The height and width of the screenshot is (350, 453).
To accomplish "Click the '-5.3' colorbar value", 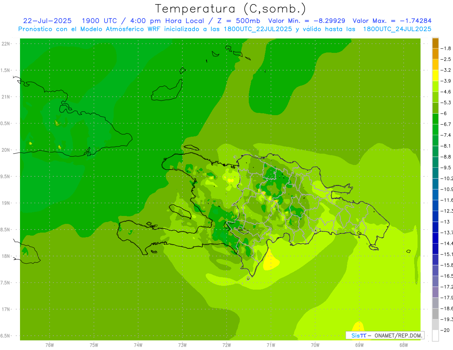I will (x=446, y=103).
